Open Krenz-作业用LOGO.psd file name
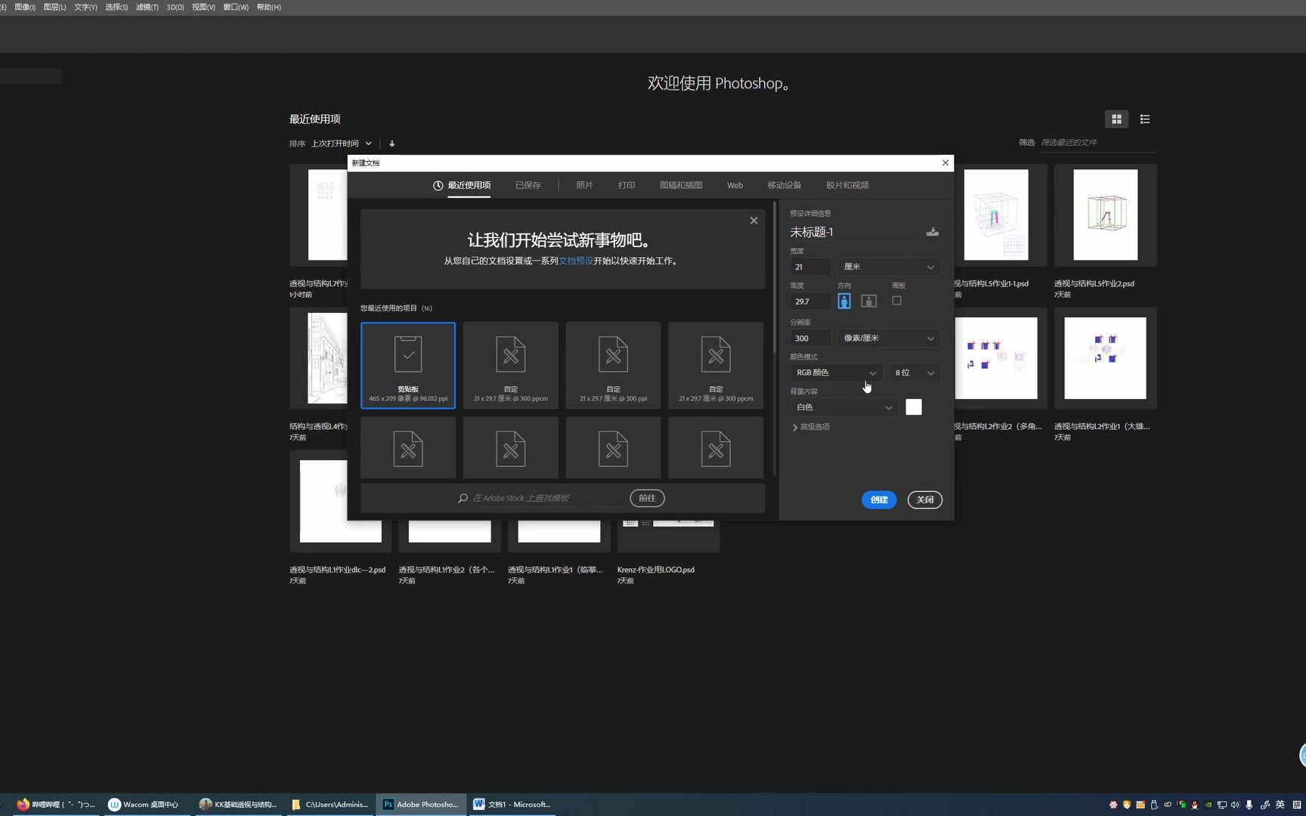The width and height of the screenshot is (1306, 816). [655, 570]
